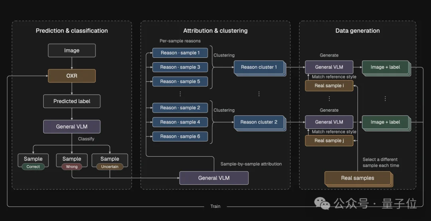The height and width of the screenshot is (221, 431).
Task: Click General VLM under Sample-by-sample attribution
Action: tap(214, 178)
